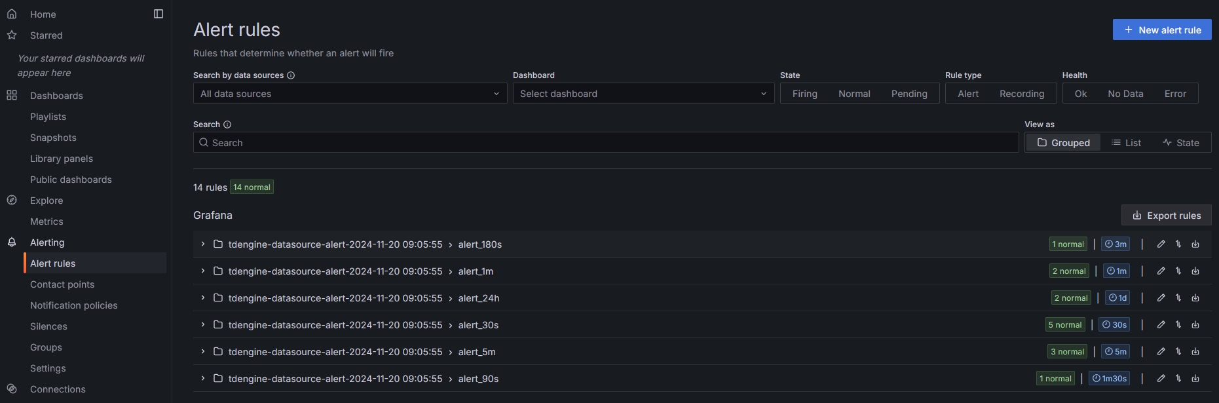The width and height of the screenshot is (1219, 403).
Task: Toggle the No Data health filter
Action: click(1125, 94)
